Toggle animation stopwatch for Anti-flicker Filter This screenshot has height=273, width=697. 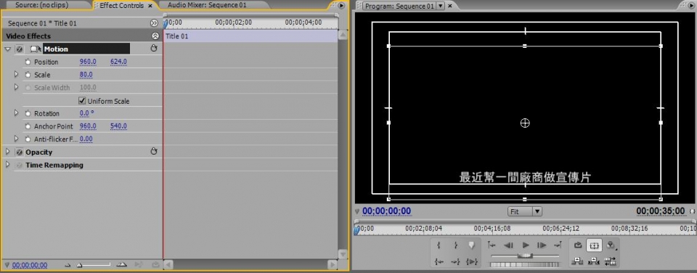[28, 139]
